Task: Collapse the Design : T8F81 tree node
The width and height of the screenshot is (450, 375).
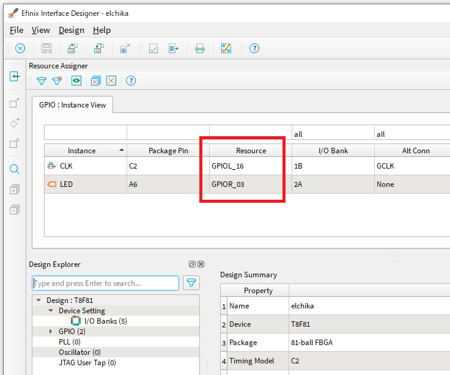Action: tap(39, 300)
